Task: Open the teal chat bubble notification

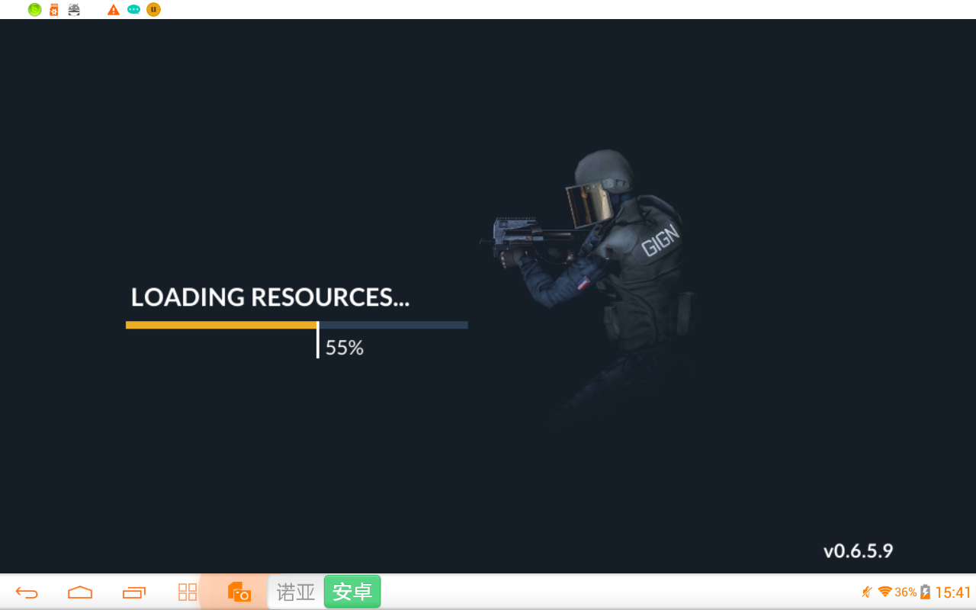Action: 133,10
